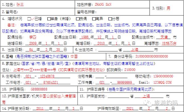Click divorce reason 性格不合
The width and height of the screenshot is (184, 112).
click(169, 43)
